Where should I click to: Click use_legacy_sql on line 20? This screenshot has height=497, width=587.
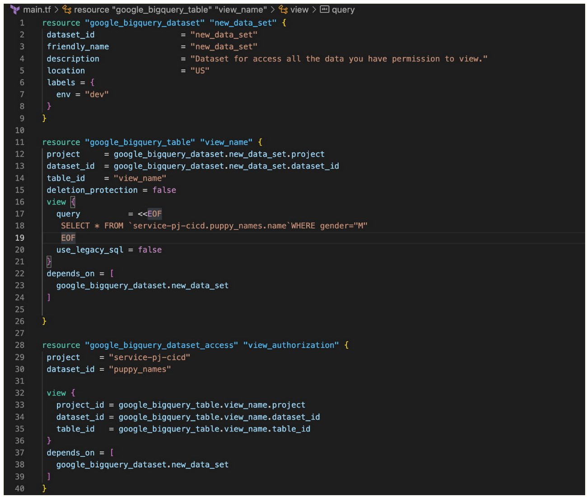pyautogui.click(x=90, y=250)
